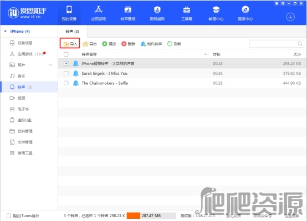Enable 阻止iTunes运行 checkbox
307x221 pixels.
[x=9, y=215]
